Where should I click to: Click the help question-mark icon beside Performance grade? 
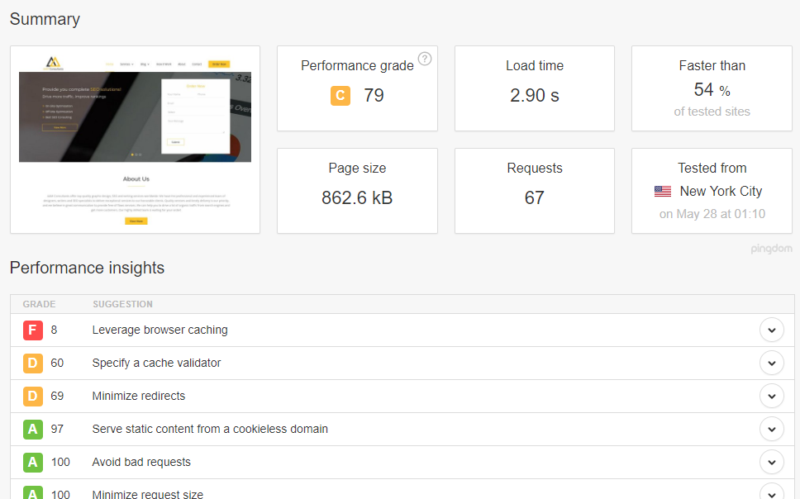[425, 59]
